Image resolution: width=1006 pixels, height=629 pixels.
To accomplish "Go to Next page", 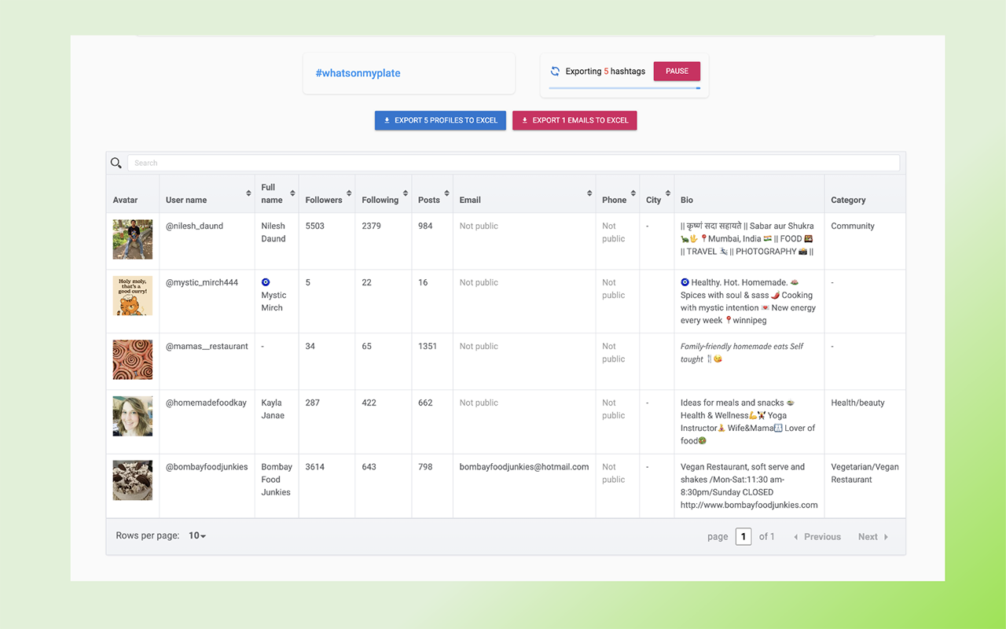I will pos(872,537).
